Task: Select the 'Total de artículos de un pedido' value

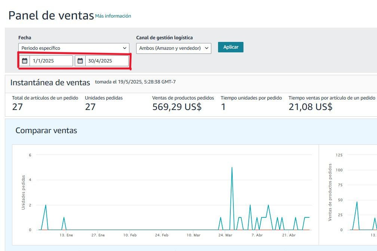Action: (x=17, y=107)
